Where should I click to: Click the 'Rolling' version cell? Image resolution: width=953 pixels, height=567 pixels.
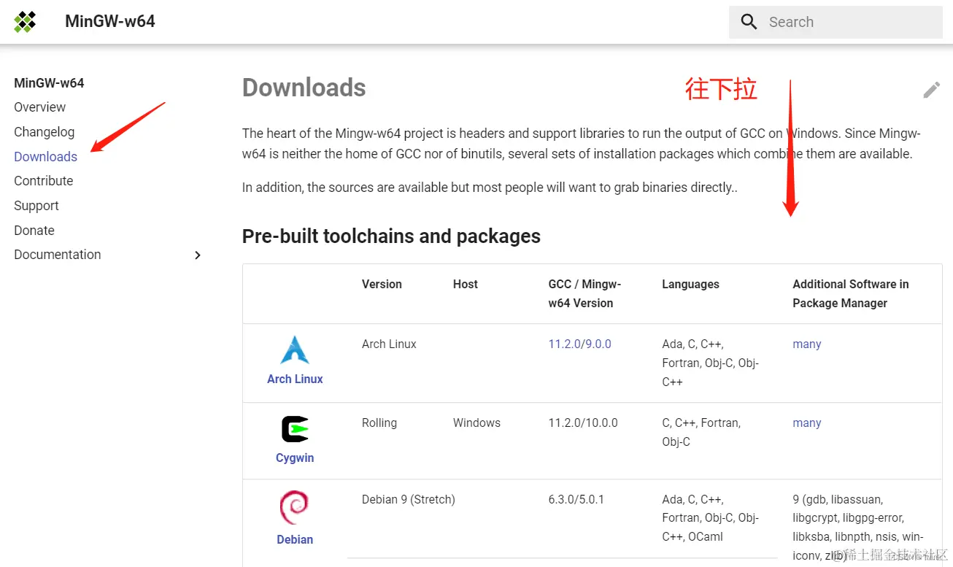point(379,423)
